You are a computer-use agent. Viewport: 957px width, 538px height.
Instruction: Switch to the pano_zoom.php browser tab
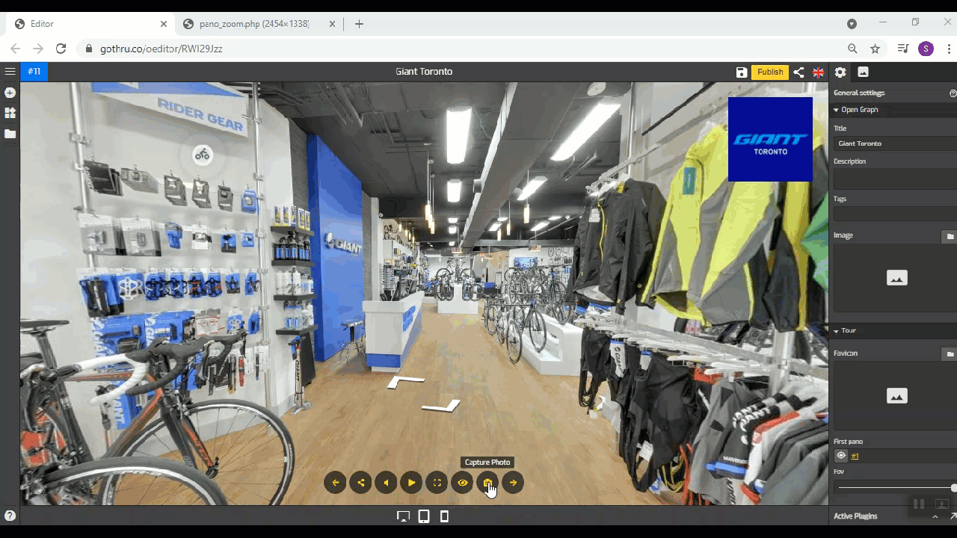(x=259, y=24)
